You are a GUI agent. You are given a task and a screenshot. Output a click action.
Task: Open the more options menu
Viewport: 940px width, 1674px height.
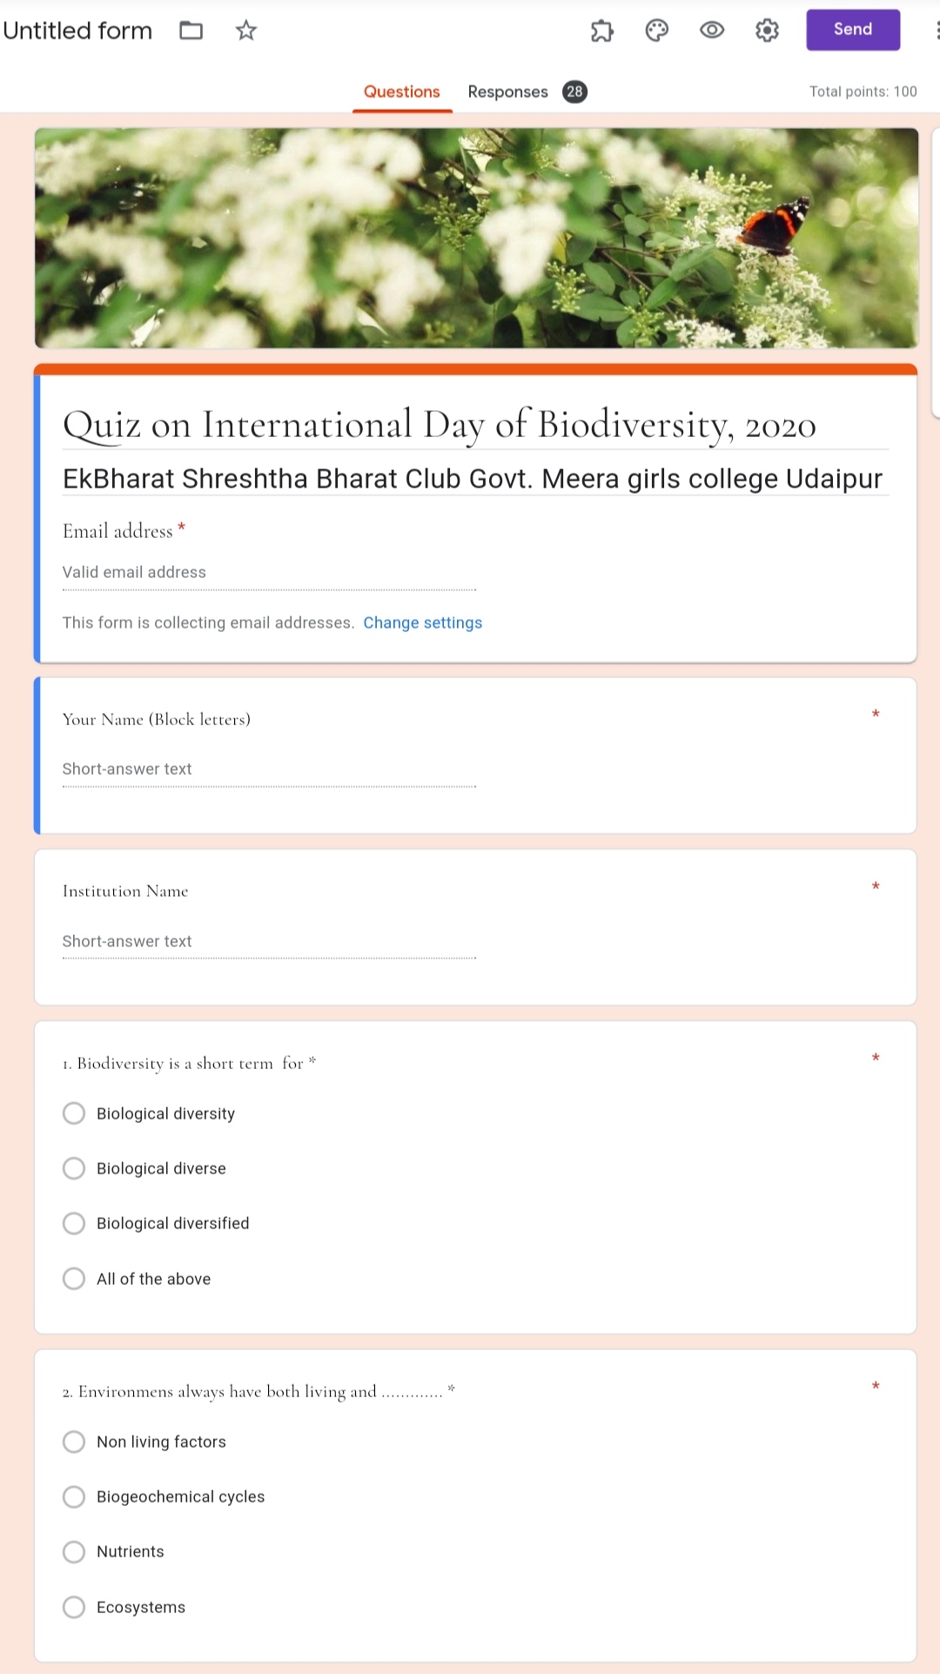click(937, 30)
